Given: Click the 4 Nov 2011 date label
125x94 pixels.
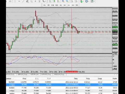Looking at the screenshot, I should tap(43, 72).
